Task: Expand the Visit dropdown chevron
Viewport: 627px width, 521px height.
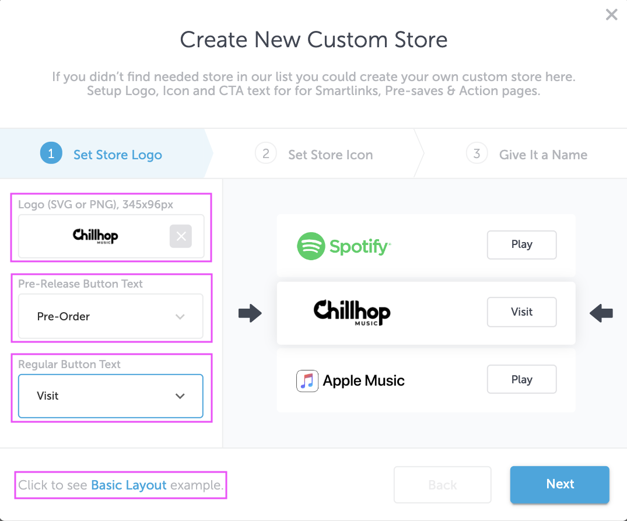Action: pos(180,396)
